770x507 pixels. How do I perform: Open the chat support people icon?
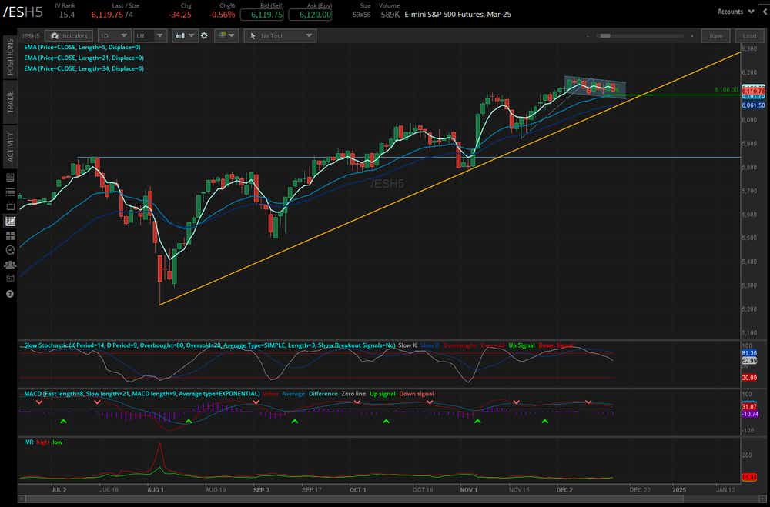[x=10, y=265]
